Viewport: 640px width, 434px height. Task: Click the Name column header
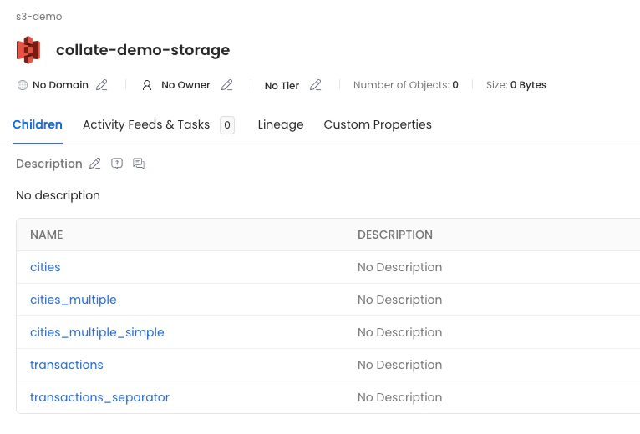(x=47, y=235)
